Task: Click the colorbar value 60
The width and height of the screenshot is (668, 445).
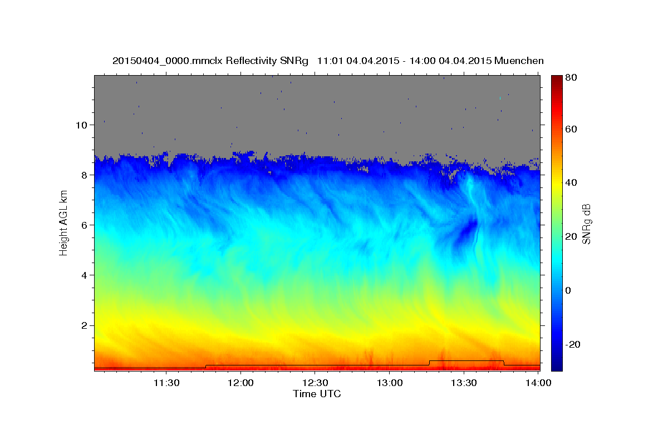Action: (572, 129)
